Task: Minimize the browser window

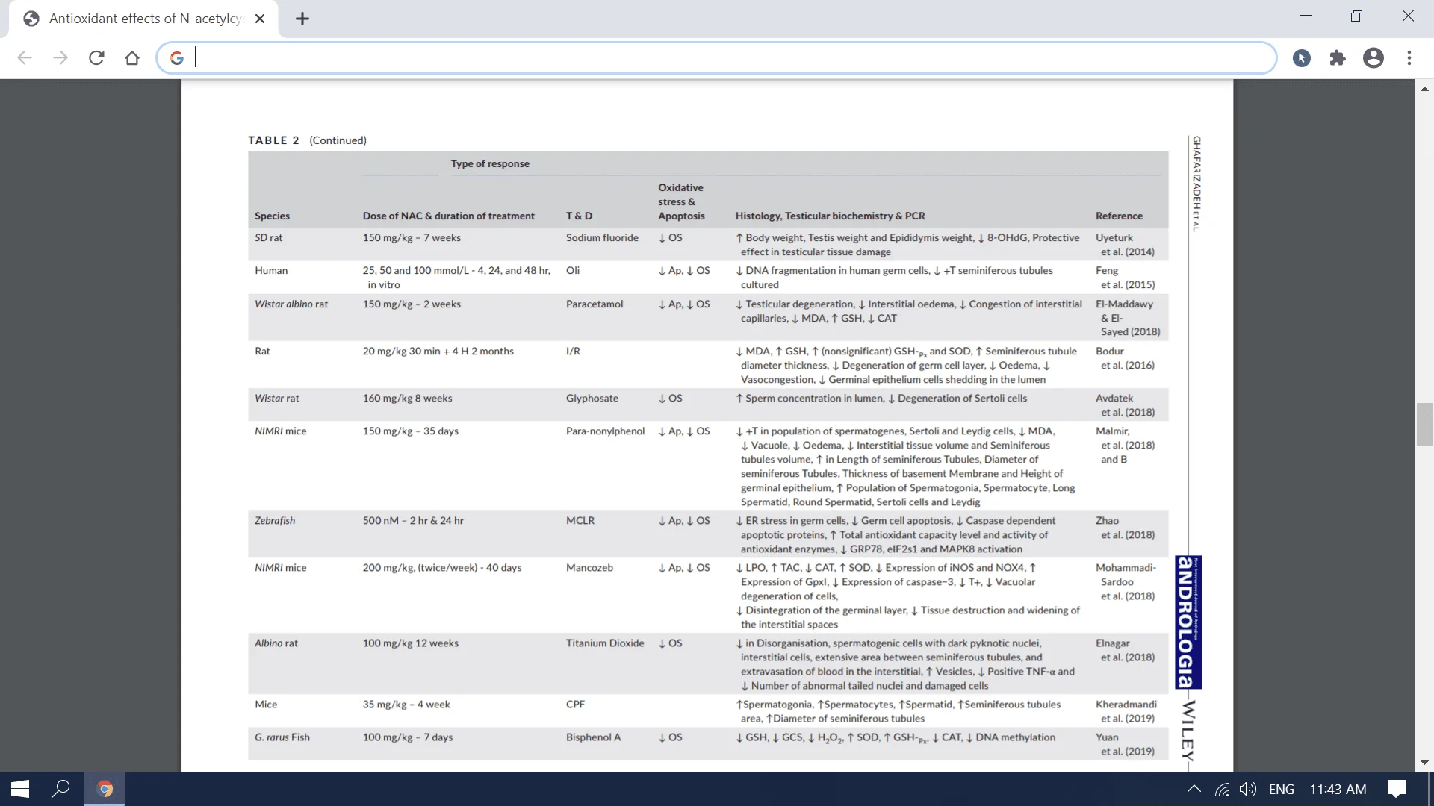Action: point(1306,16)
